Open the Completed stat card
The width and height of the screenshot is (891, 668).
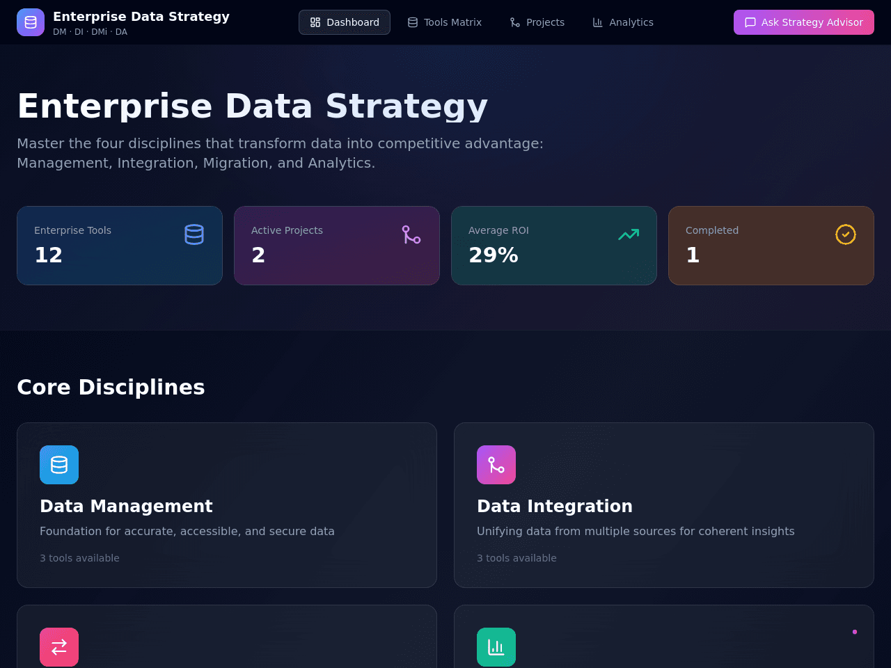[x=771, y=246]
